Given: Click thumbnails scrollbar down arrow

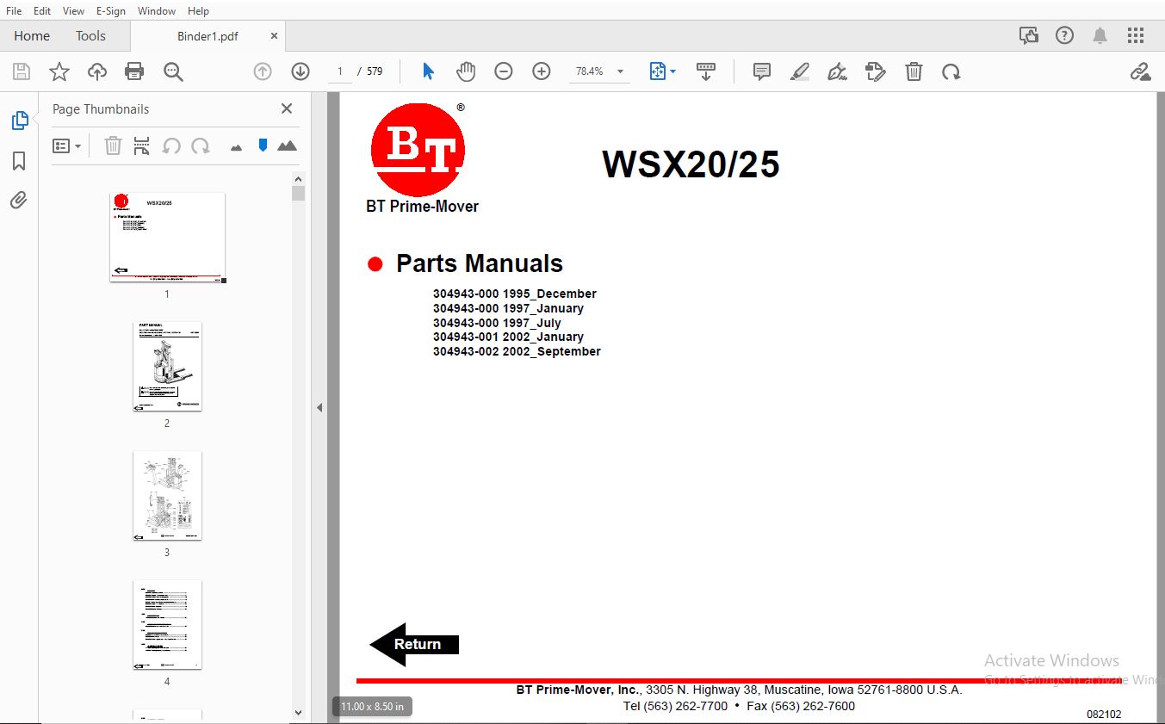Looking at the screenshot, I should pos(298,713).
